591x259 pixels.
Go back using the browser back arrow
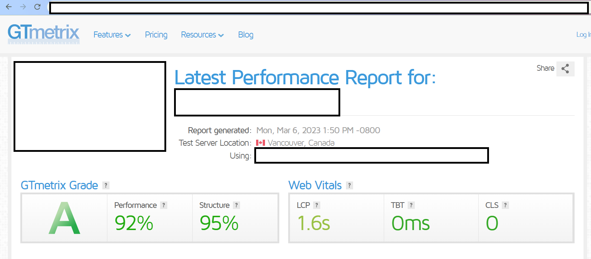pyautogui.click(x=9, y=7)
